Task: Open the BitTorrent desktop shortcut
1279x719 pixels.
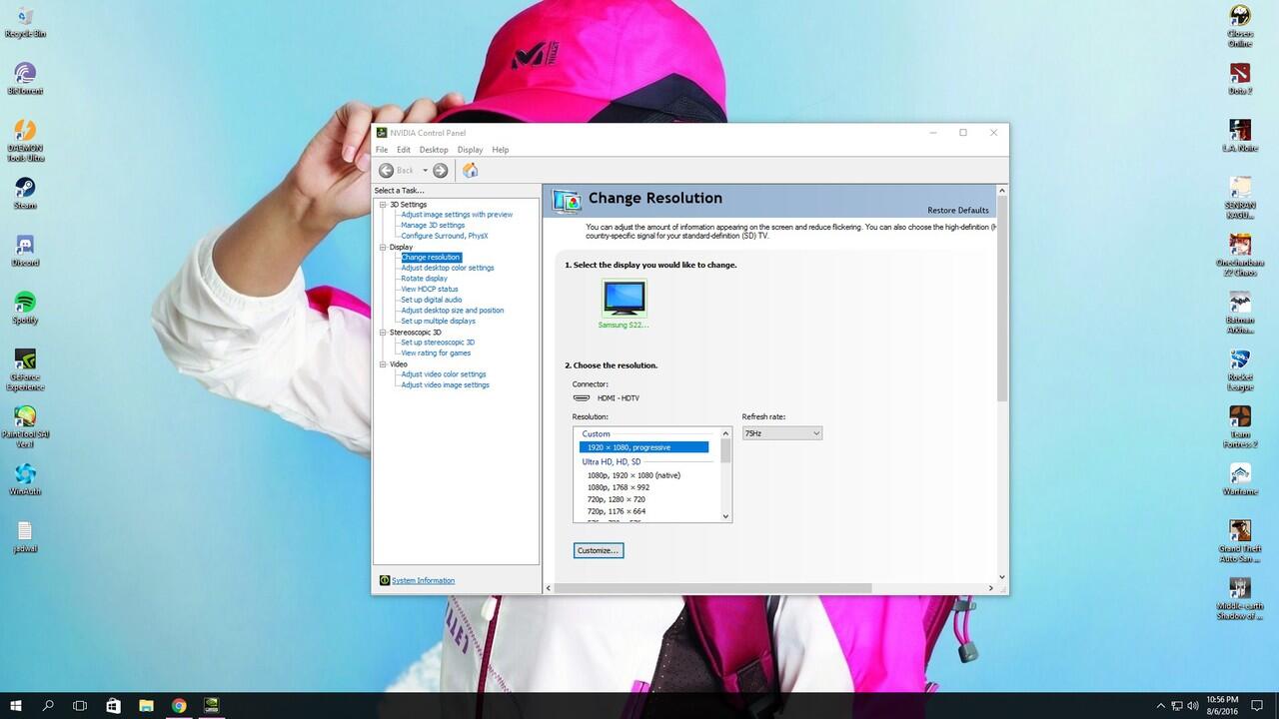Action: coord(25,78)
